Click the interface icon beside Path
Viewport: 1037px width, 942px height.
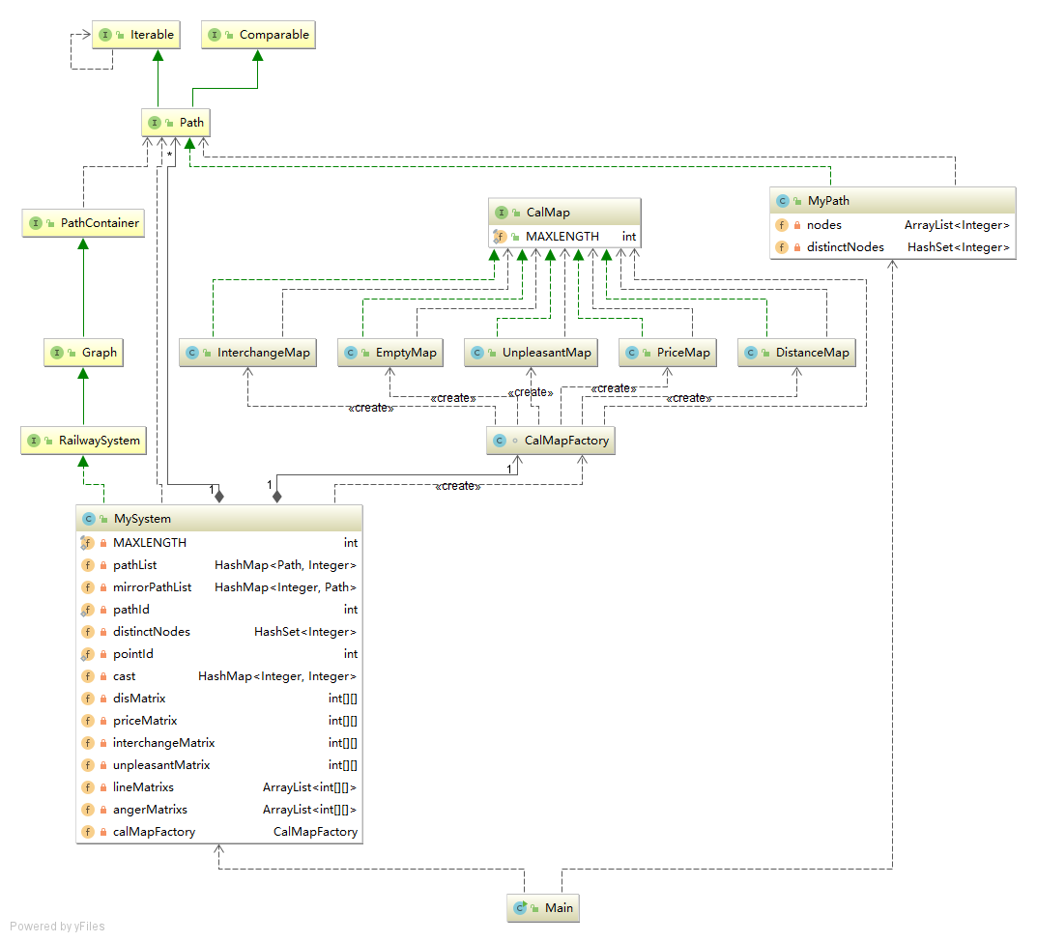pos(154,123)
